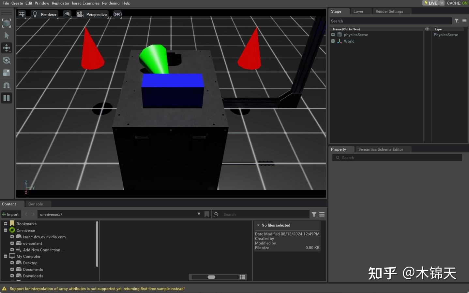469x293 pixels.
Task: Open the Perspective camera dropdown
Action: 92,14
